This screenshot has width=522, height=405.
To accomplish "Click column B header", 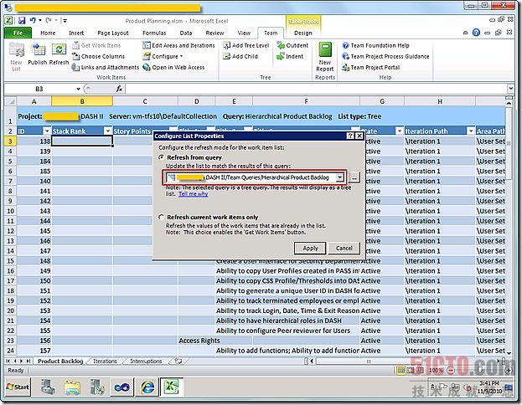I will tap(82, 101).
